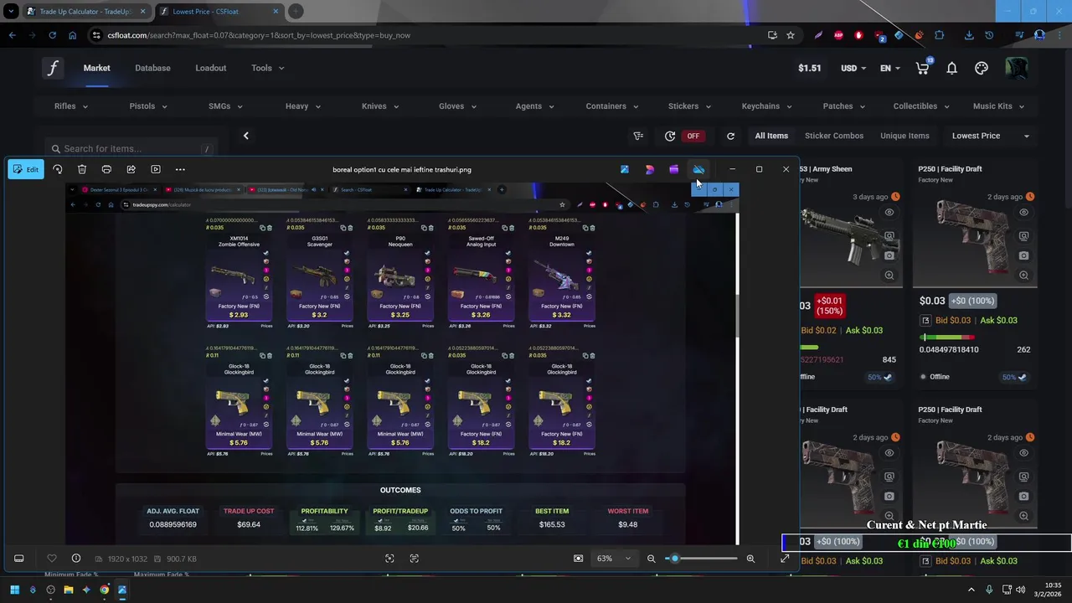Image resolution: width=1072 pixels, height=603 pixels.
Task: Toggle eye icon on Army Sheen listing
Action: (889, 213)
